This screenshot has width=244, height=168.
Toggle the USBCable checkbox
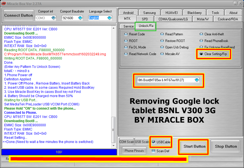153,142
